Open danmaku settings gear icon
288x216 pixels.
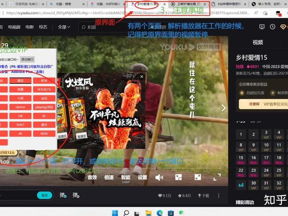(76, 195)
